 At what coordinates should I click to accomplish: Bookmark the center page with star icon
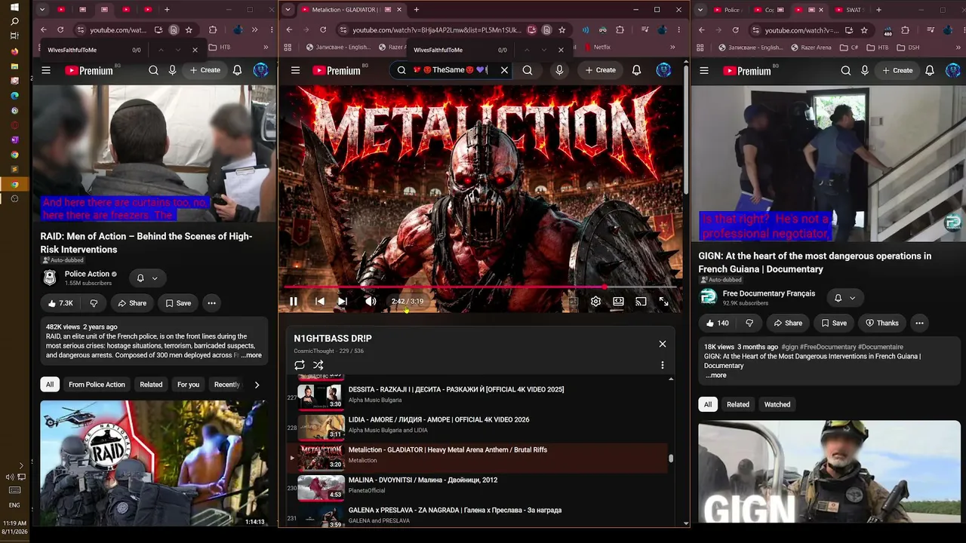(561, 30)
